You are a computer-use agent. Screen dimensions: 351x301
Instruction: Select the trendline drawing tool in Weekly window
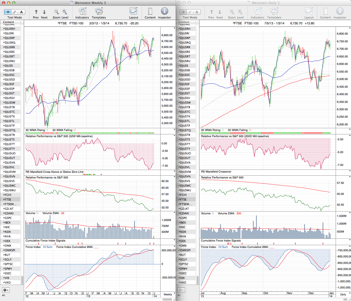tap(15, 12)
